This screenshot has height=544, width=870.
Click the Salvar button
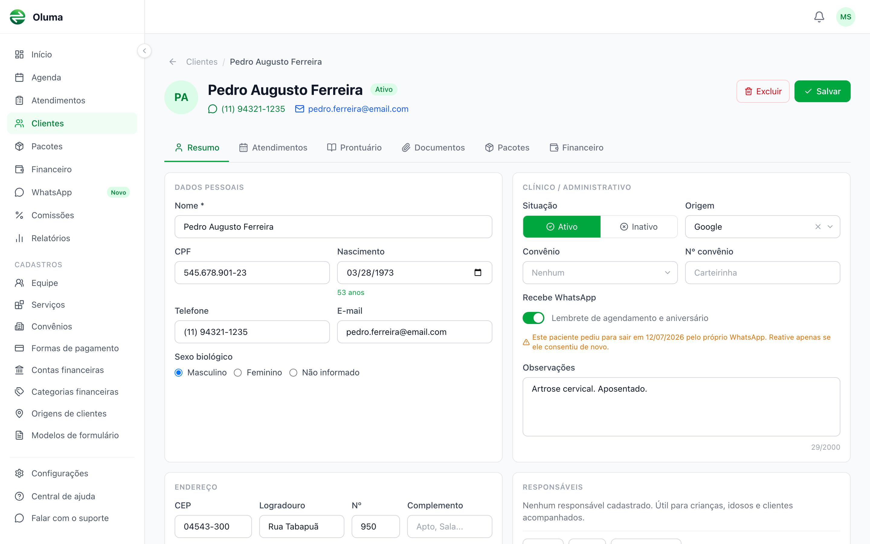click(x=822, y=91)
